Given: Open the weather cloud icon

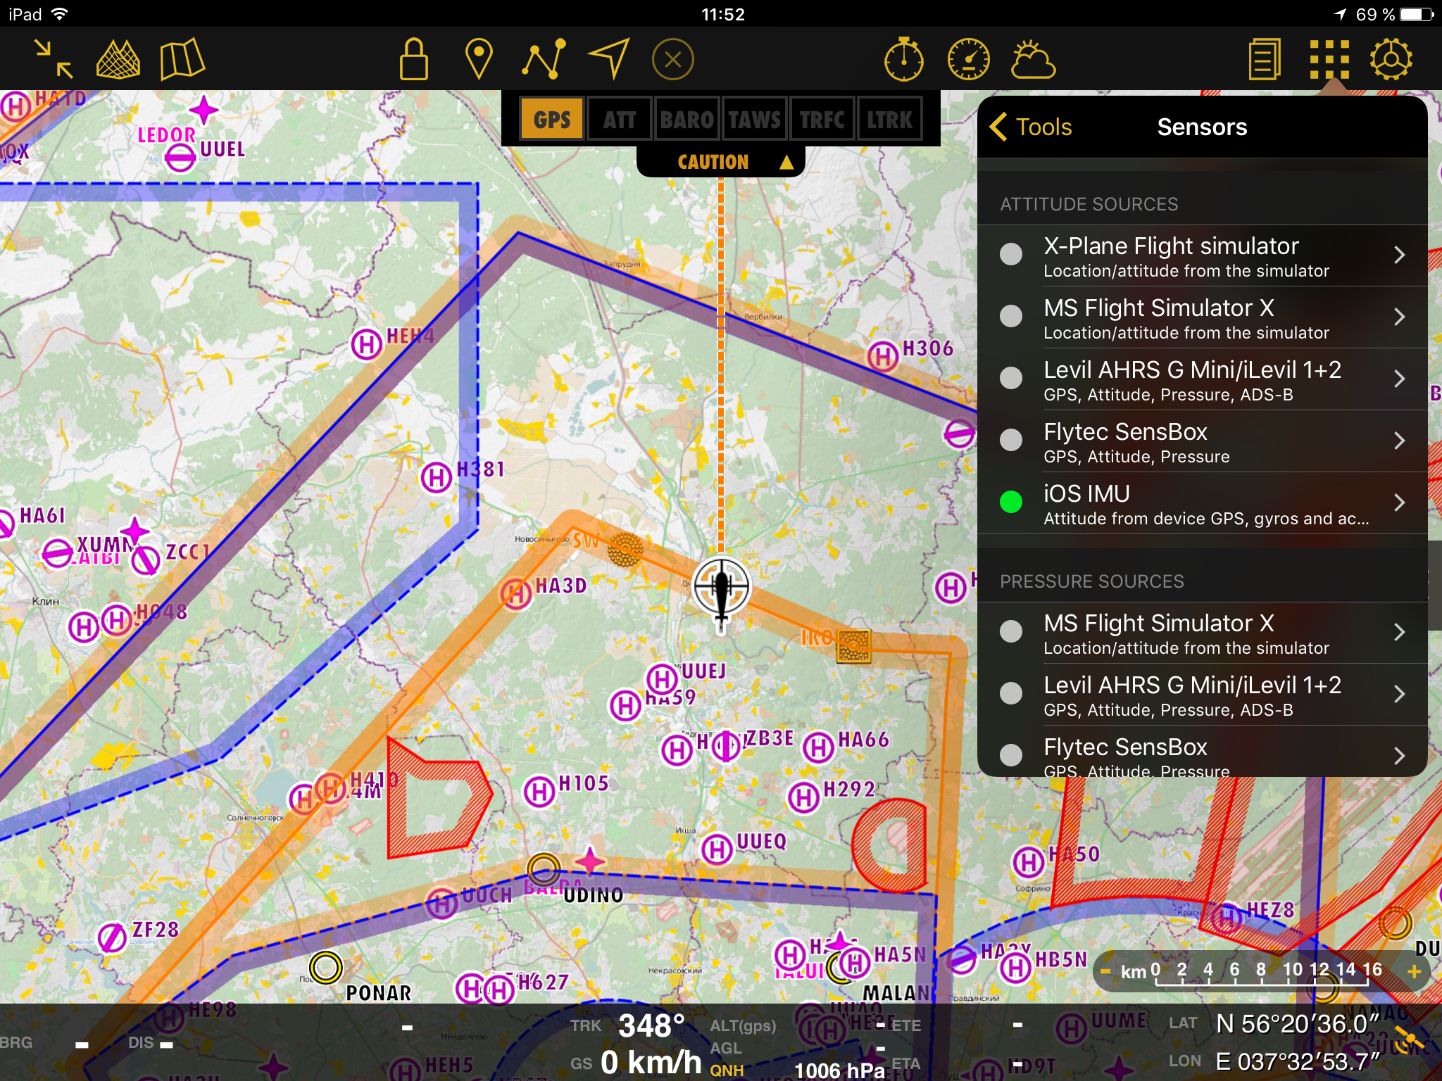Looking at the screenshot, I should [x=1033, y=59].
